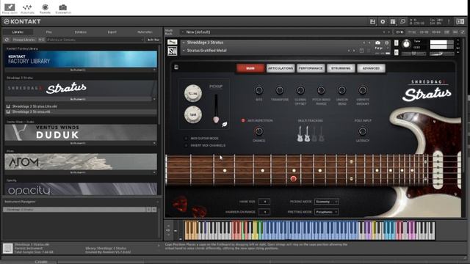
Task: Select third guitar in Multi Tracking
Action: [314, 133]
